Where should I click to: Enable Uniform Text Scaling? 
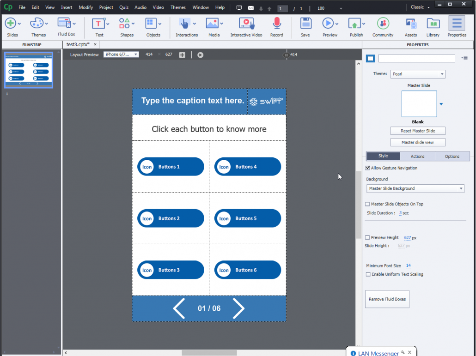[x=367, y=274]
